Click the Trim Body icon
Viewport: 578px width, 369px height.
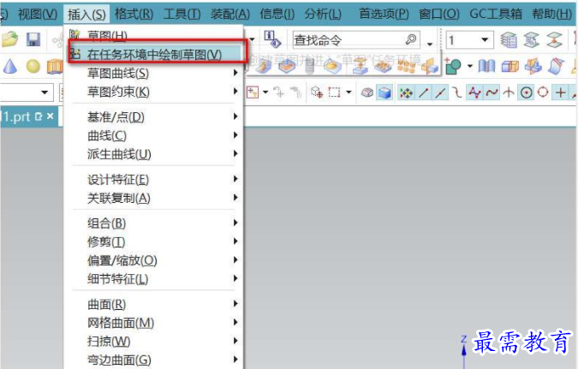[x=533, y=67]
